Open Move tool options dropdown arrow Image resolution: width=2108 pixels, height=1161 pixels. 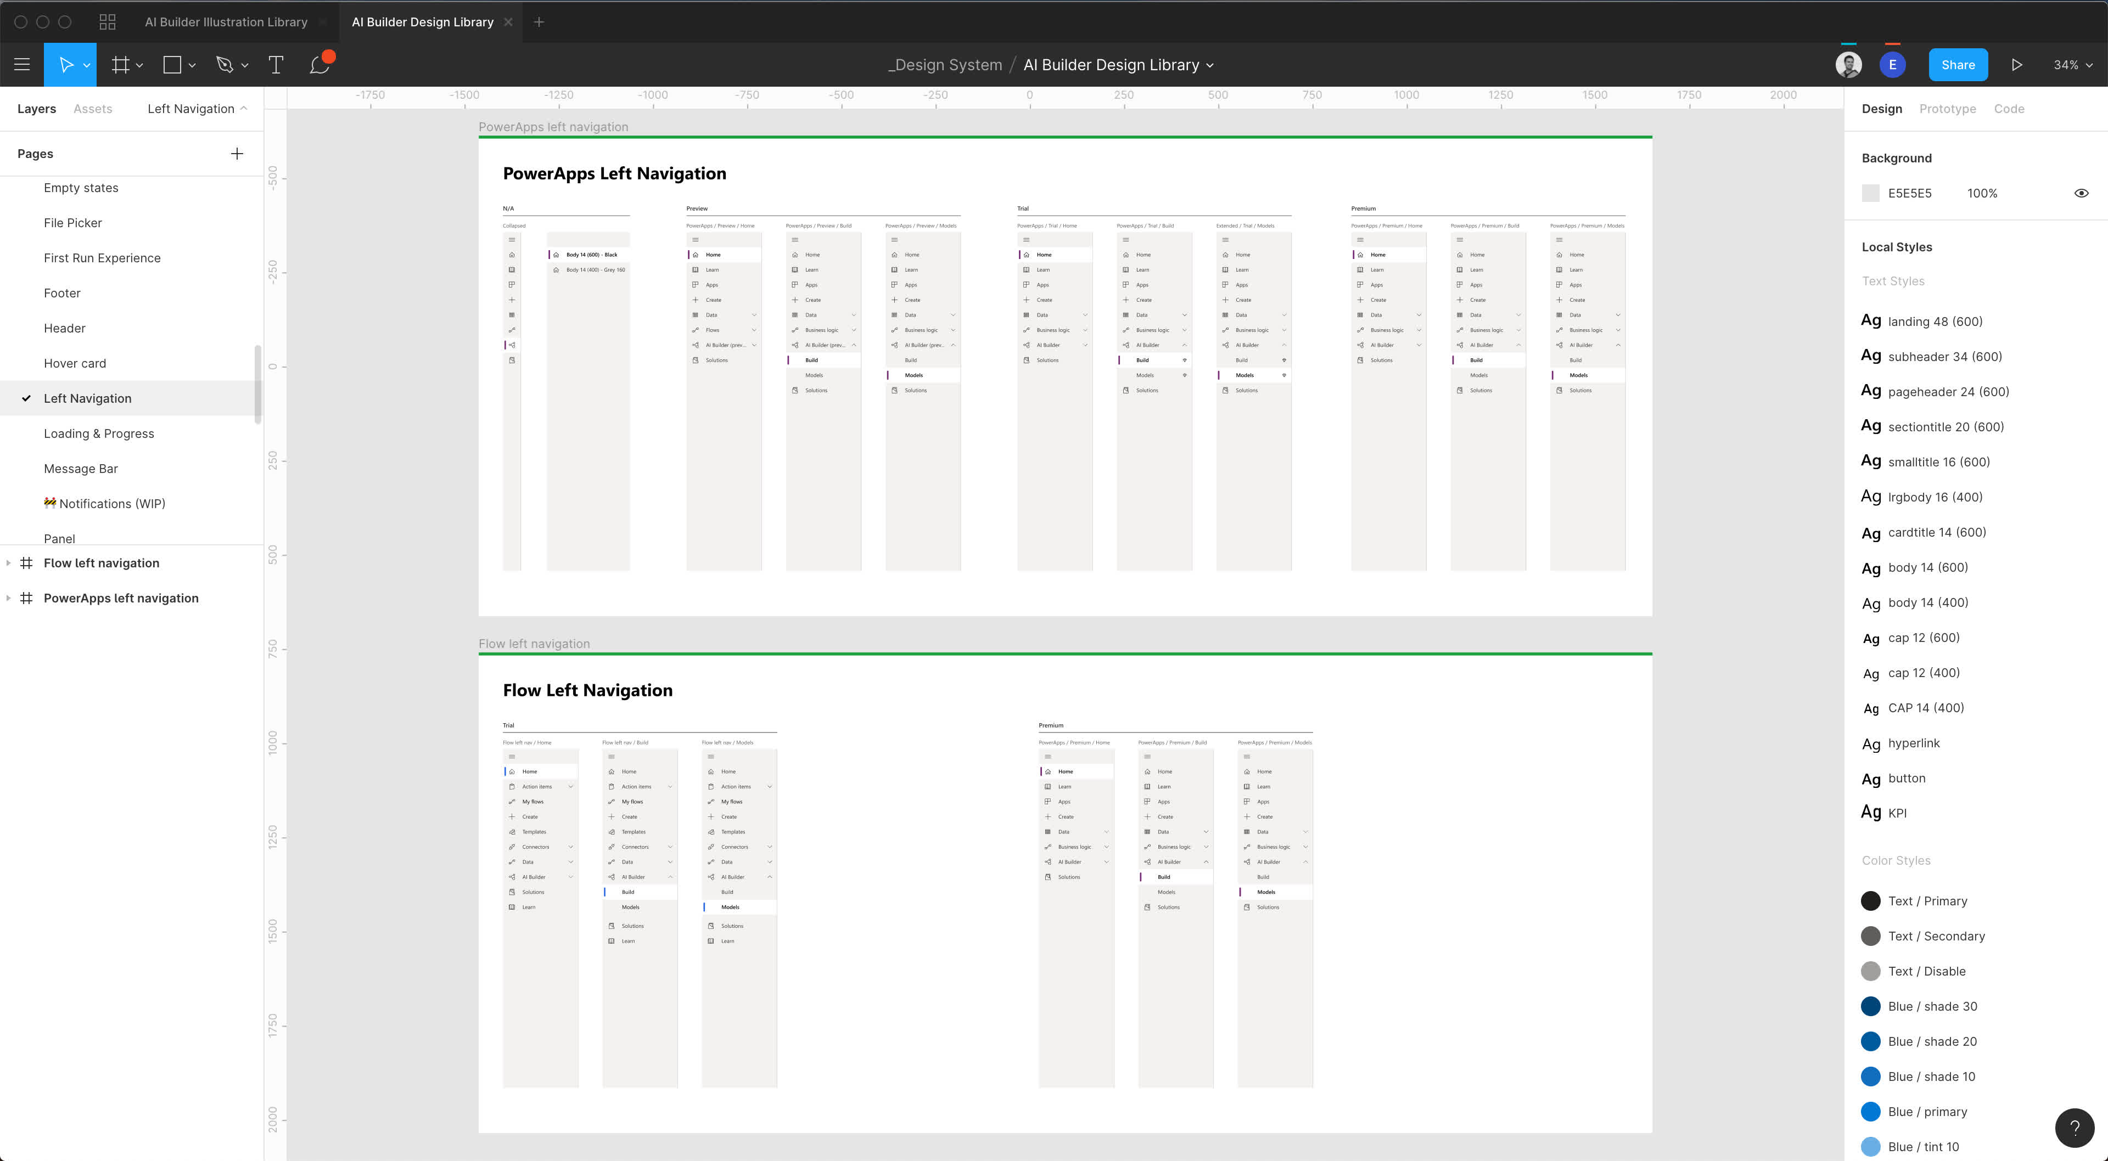coord(87,65)
